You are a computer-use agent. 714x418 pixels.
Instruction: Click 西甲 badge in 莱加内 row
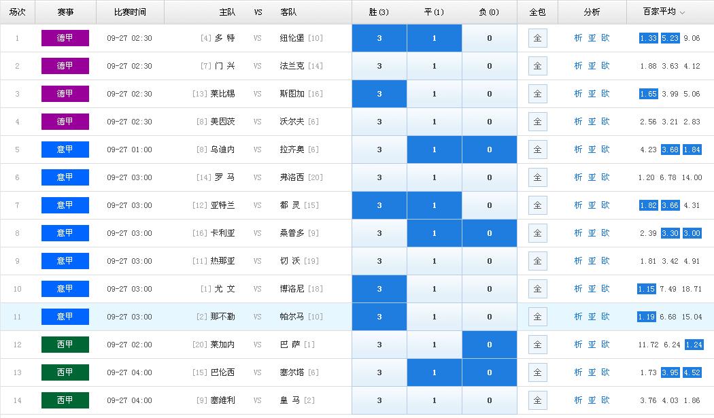click(x=65, y=345)
